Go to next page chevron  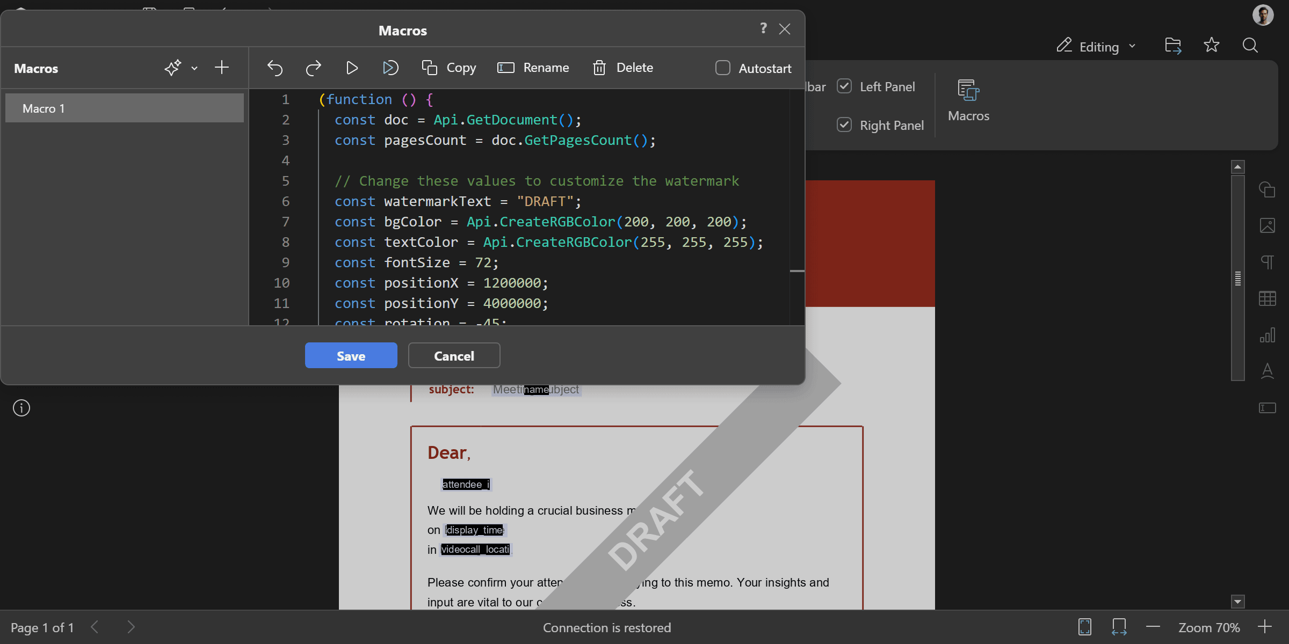point(131,627)
